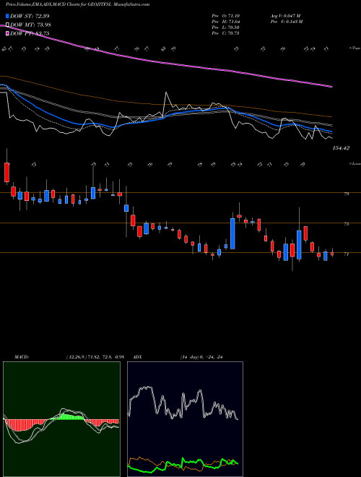361x477 pixels.
Task: Open the dark-blue ADX indicator panel
Action: pyautogui.click(x=185, y=419)
